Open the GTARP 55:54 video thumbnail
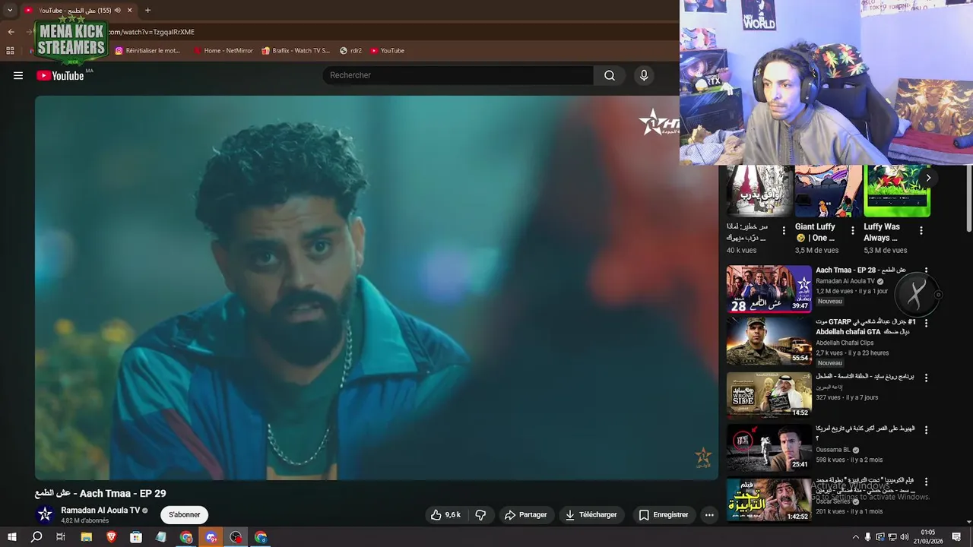The height and width of the screenshot is (547, 973). tap(769, 341)
